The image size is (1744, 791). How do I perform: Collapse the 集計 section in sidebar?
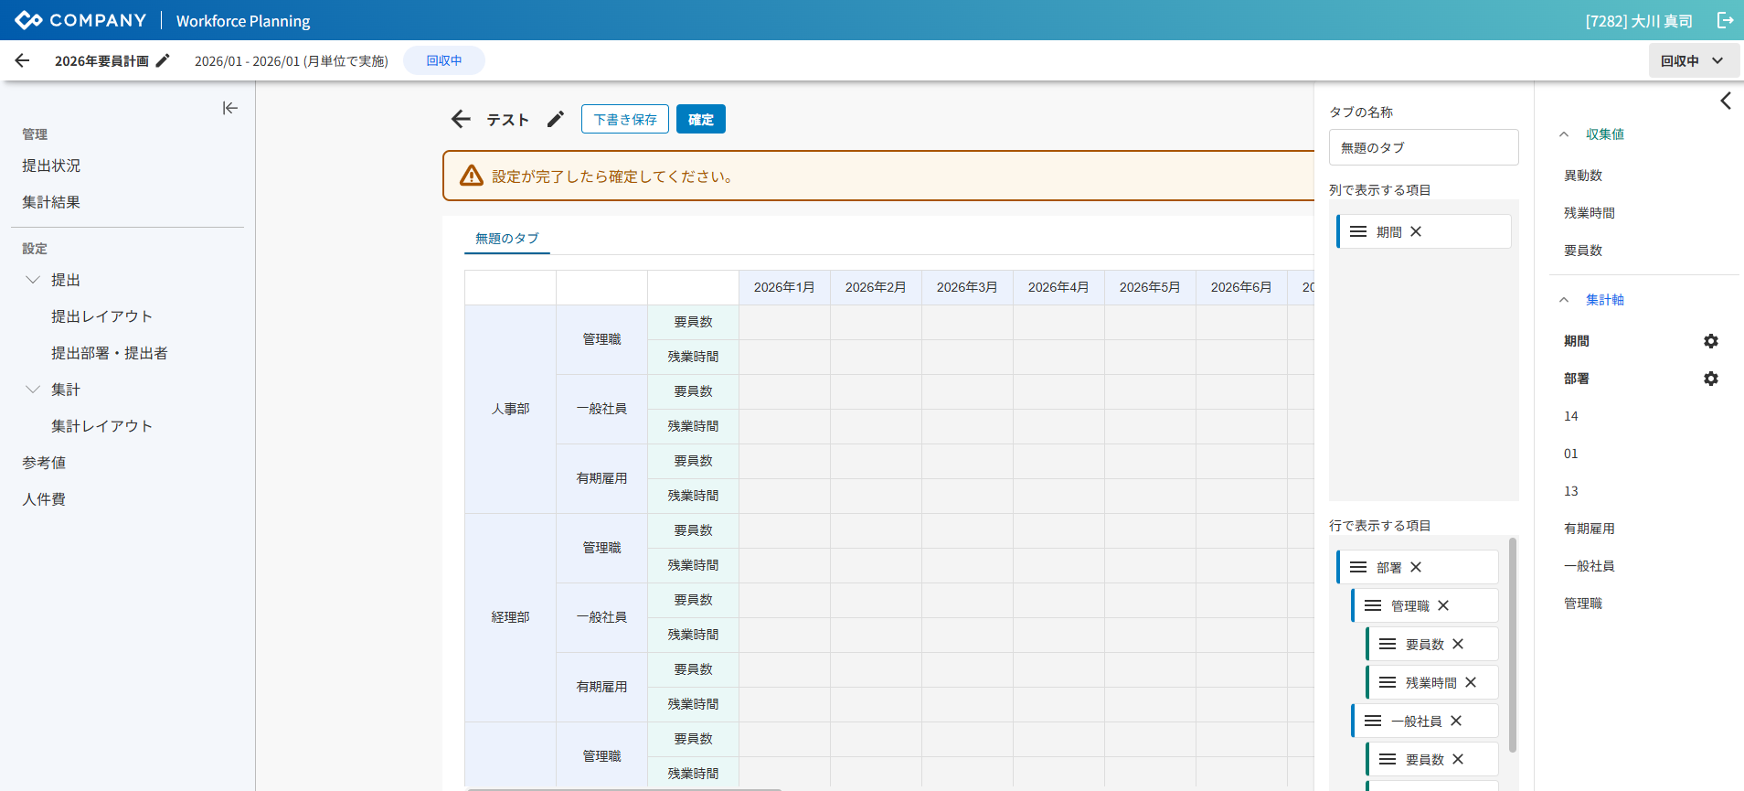click(x=33, y=390)
